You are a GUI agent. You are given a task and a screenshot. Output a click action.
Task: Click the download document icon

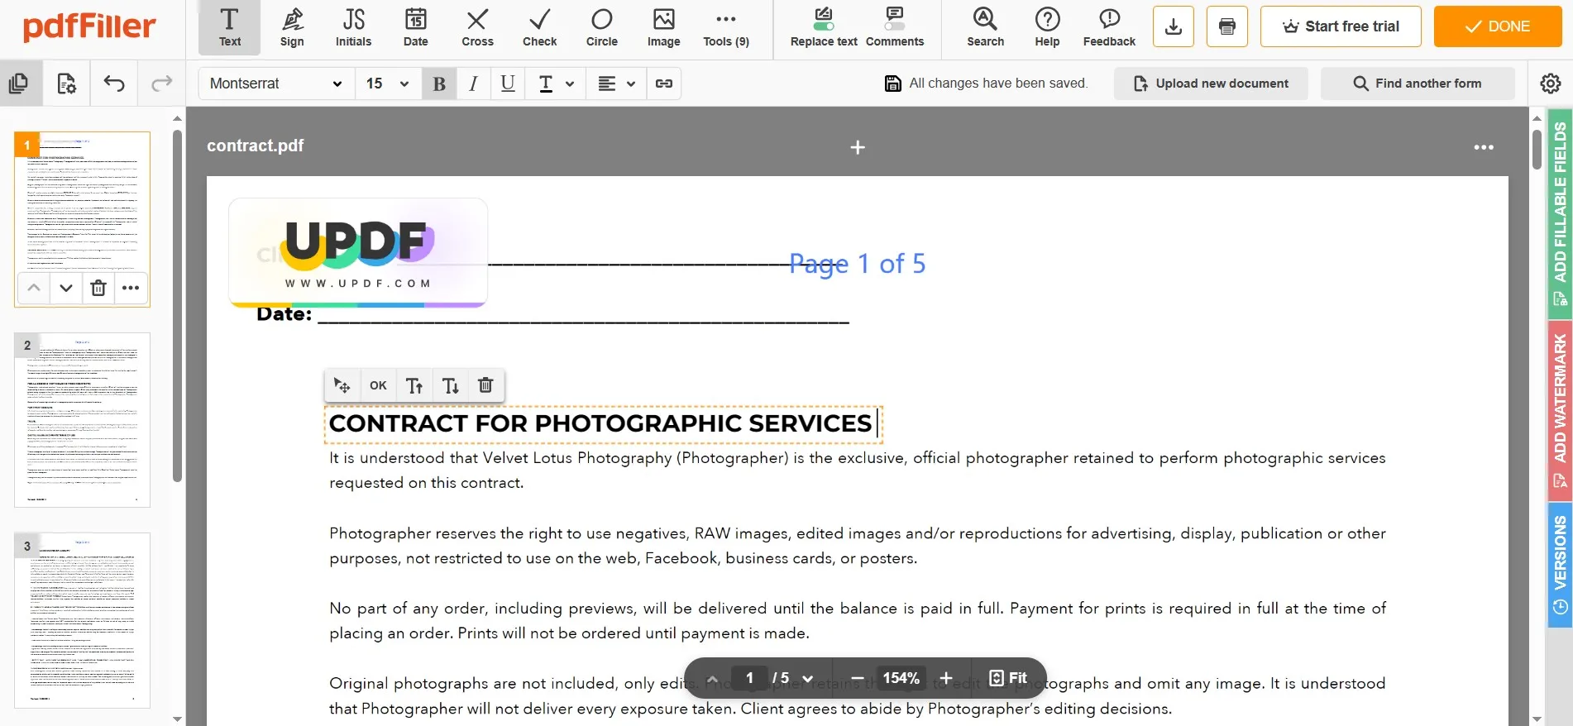(1173, 26)
